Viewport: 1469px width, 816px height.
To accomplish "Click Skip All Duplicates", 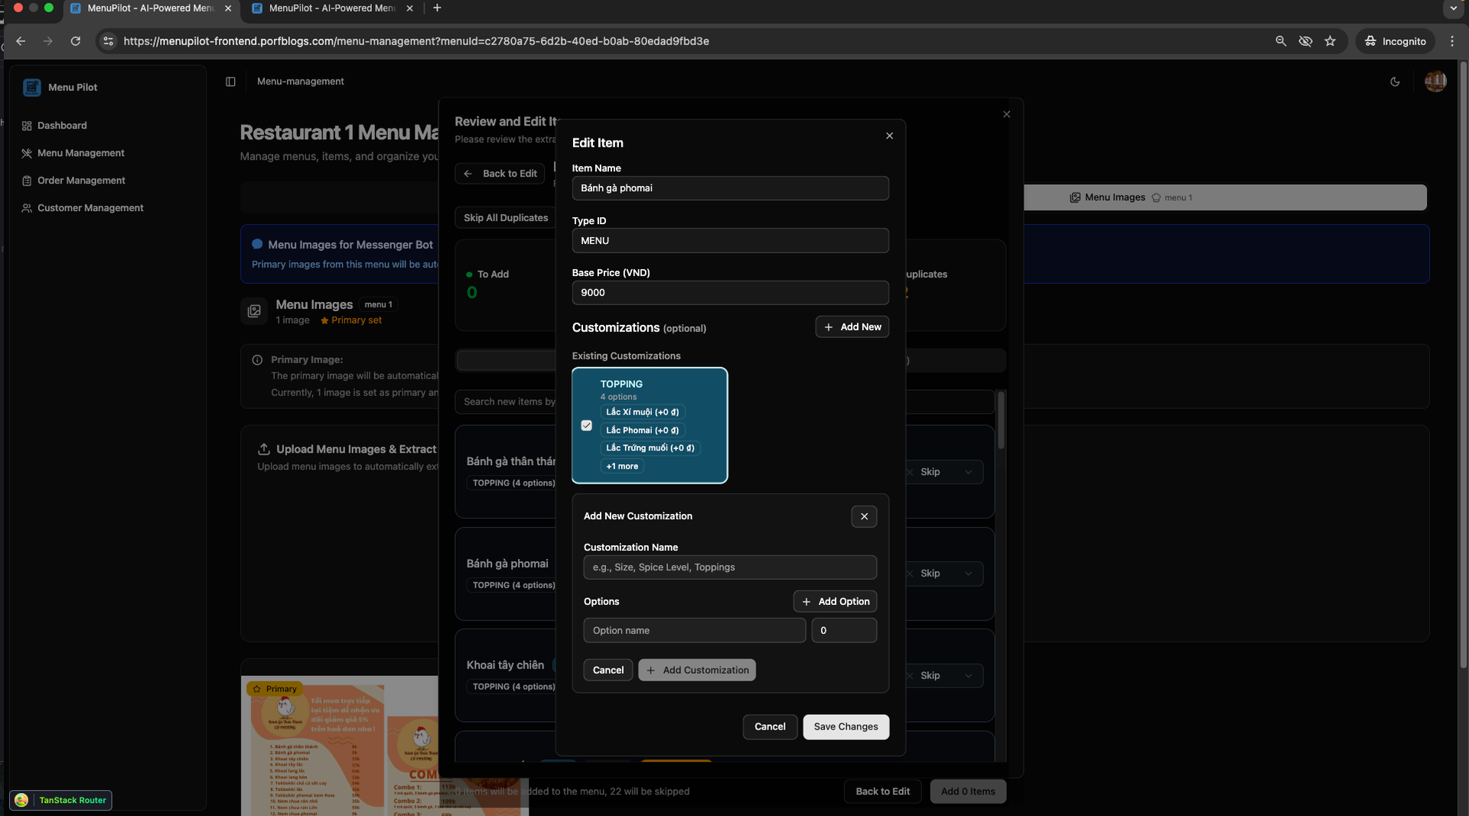I will pos(506,218).
